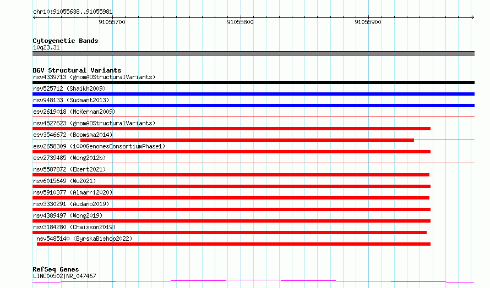Open esv2619018 (McKernan2009) label
This screenshot has height=288, width=490.
point(74,112)
